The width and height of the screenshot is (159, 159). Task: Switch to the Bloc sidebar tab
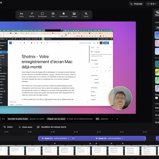pyautogui.click(x=98, y=47)
